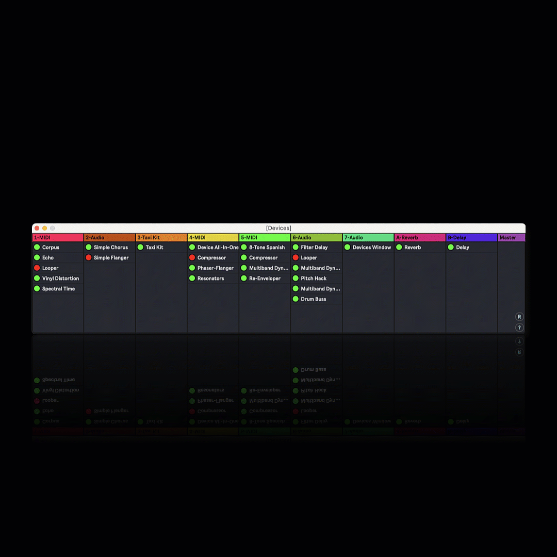Open the Vinyl Distortion device

point(60,278)
